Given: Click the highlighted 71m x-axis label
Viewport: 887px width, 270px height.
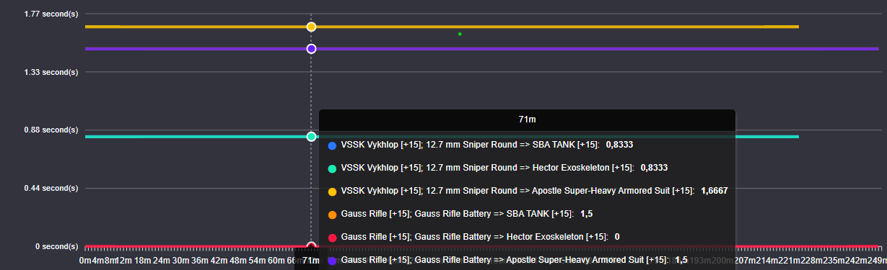Looking at the screenshot, I should coord(311,260).
